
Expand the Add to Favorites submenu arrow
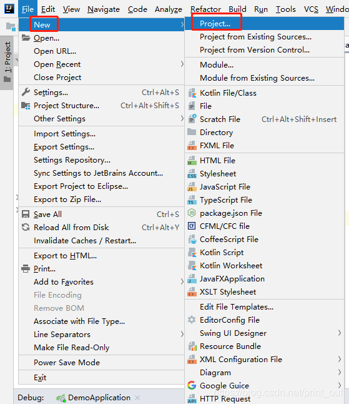pyautogui.click(x=182, y=281)
